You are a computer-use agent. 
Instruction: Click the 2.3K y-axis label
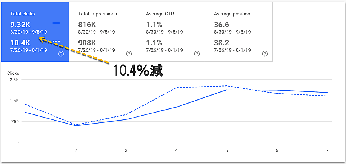(14, 80)
